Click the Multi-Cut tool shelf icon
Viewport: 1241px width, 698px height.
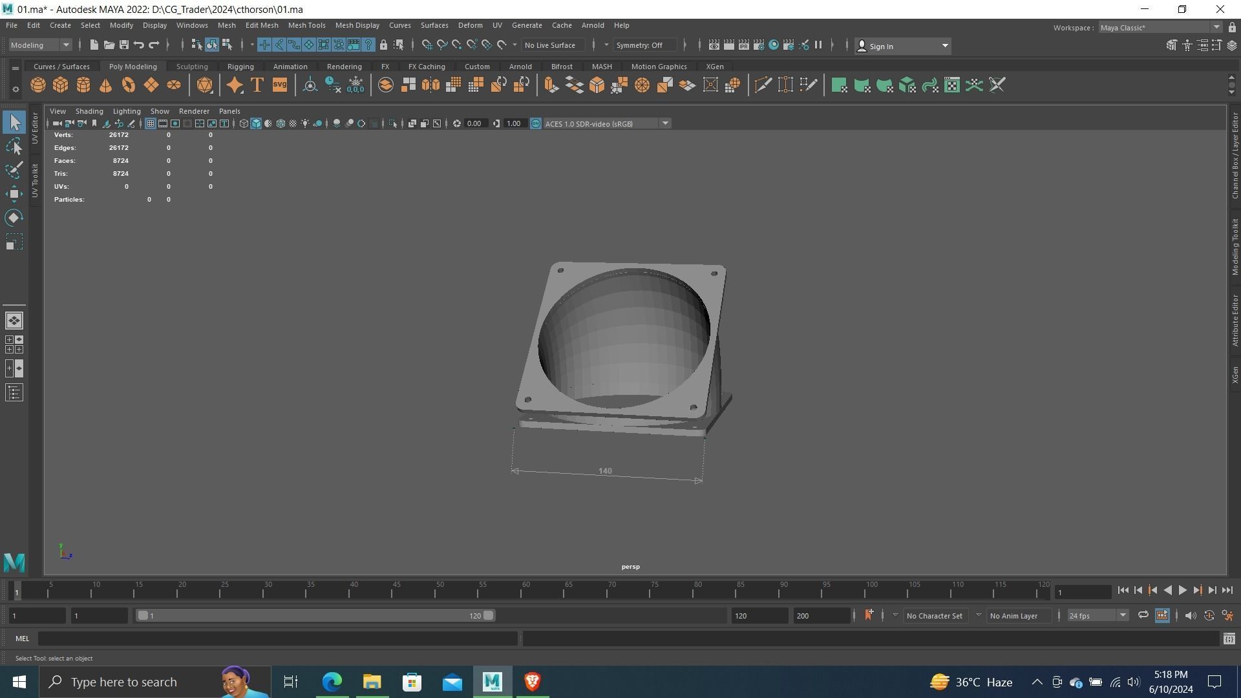[763, 85]
